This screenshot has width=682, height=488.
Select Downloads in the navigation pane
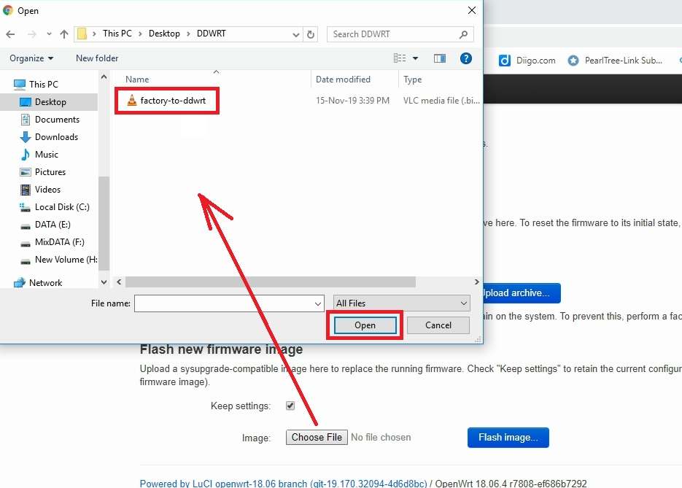56,137
